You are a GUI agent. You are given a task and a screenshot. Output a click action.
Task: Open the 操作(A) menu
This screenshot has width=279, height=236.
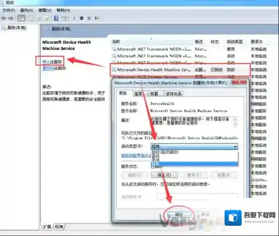(27, 11)
